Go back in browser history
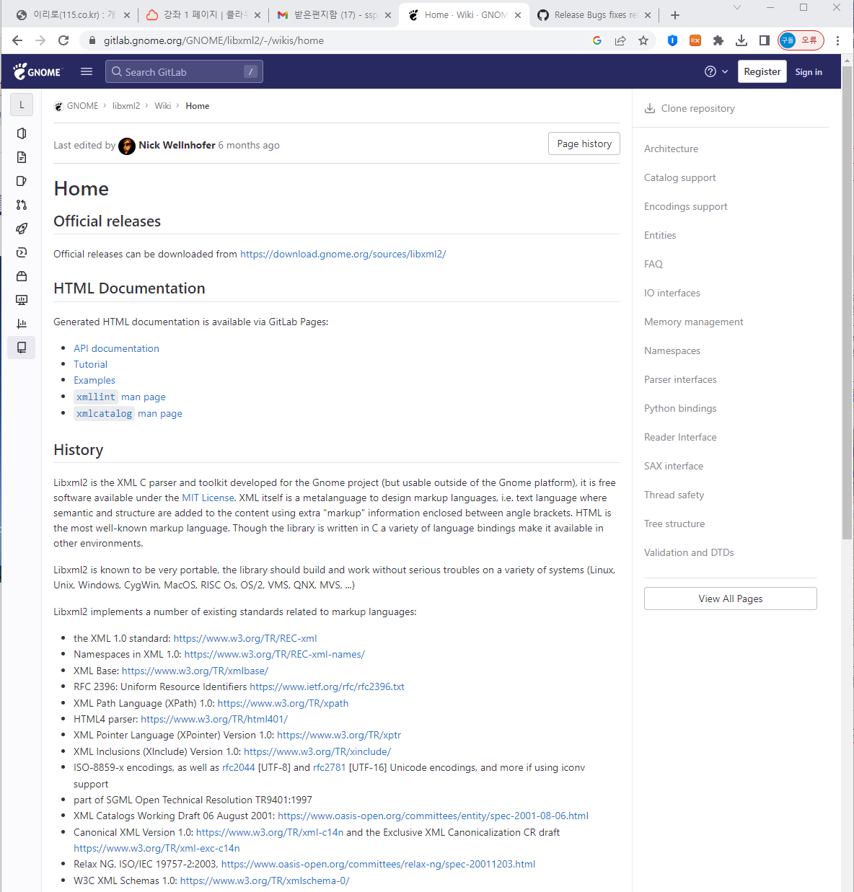The height and width of the screenshot is (892, 854). coord(17,40)
